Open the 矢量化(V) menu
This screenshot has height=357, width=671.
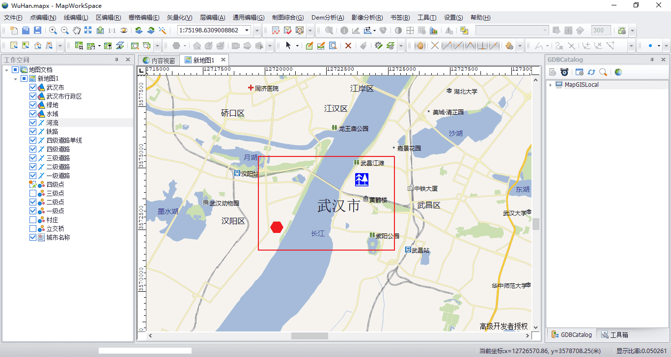click(x=179, y=18)
